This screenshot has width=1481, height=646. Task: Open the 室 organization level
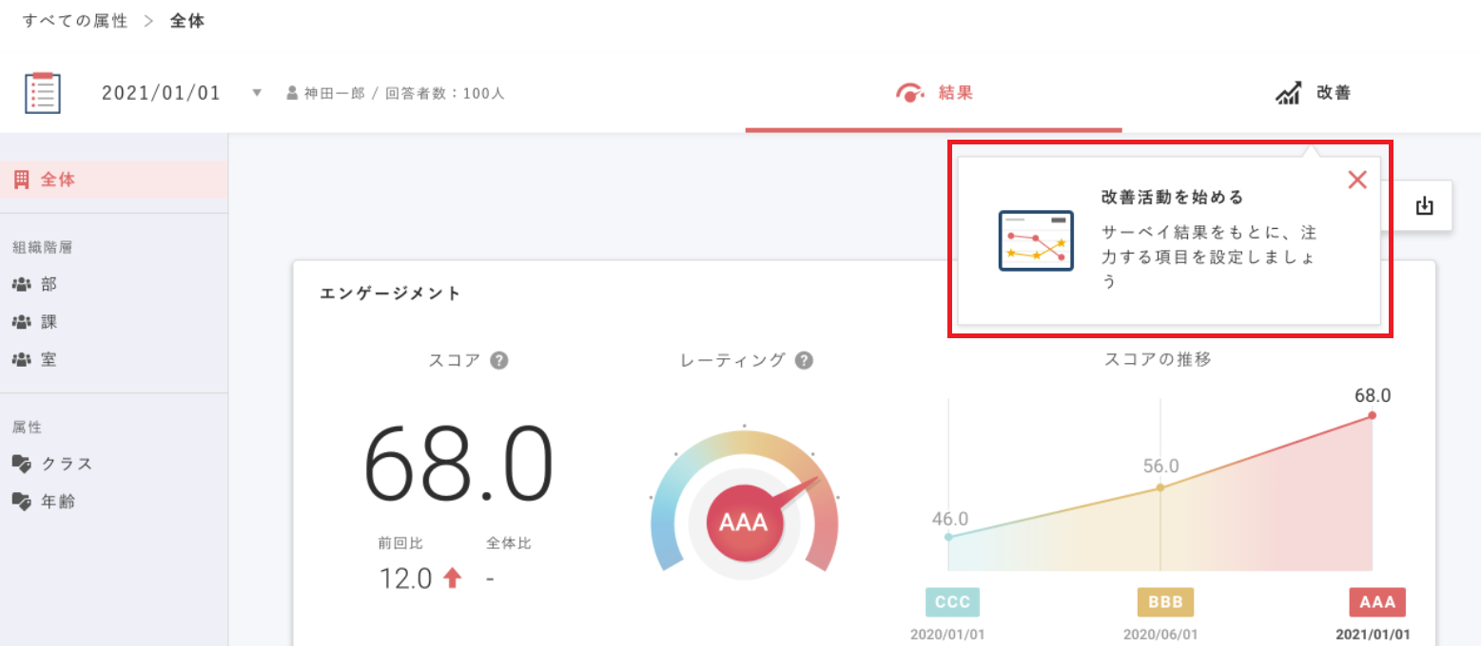coord(49,360)
